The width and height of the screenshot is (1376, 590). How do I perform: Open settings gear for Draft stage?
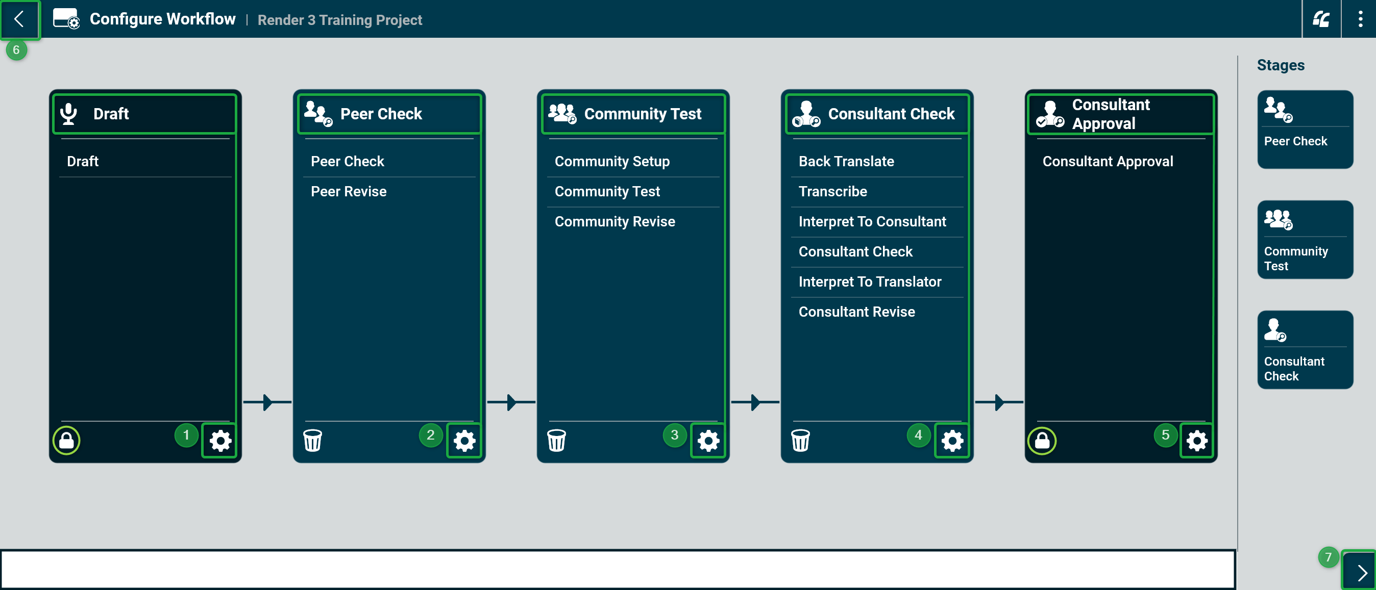point(219,441)
